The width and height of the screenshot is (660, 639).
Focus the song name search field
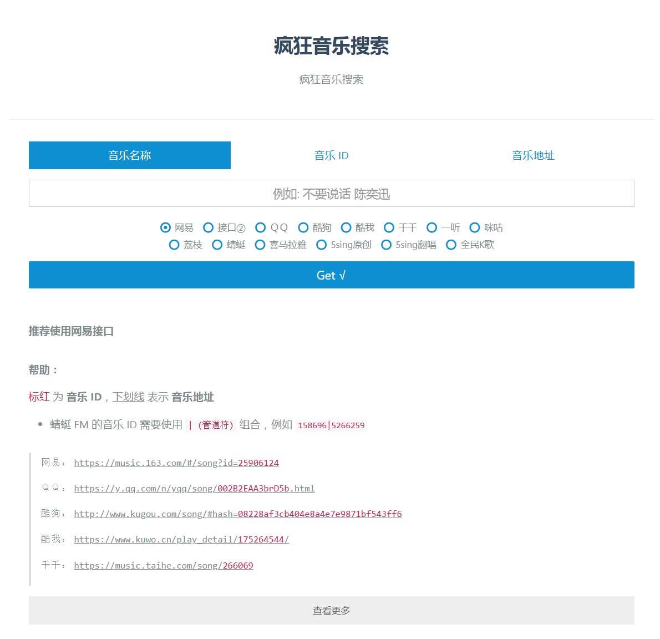tap(331, 194)
